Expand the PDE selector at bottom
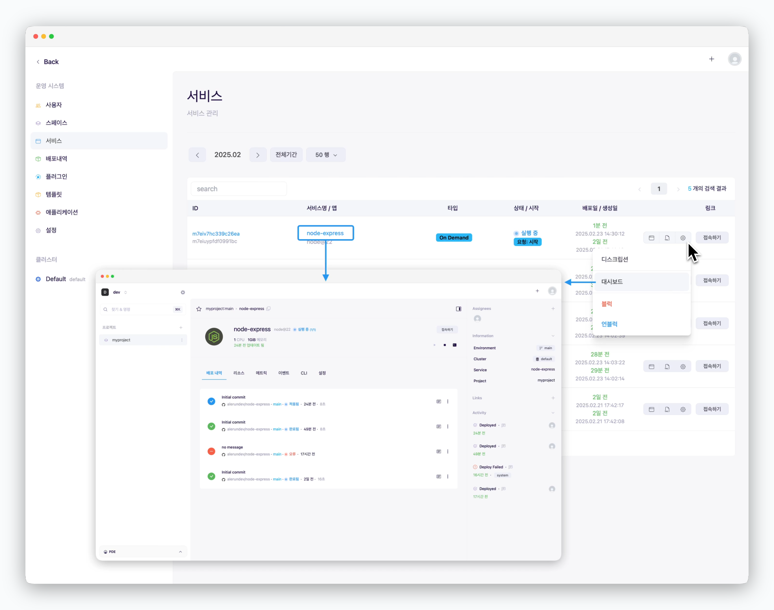 pyautogui.click(x=143, y=552)
